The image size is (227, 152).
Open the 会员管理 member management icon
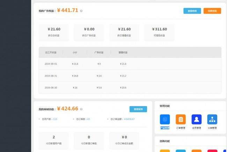coord(196,120)
